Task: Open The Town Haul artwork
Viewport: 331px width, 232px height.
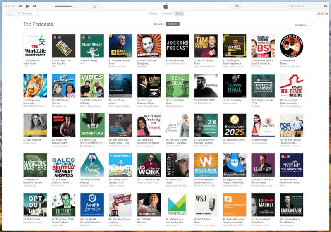Action: (235, 86)
